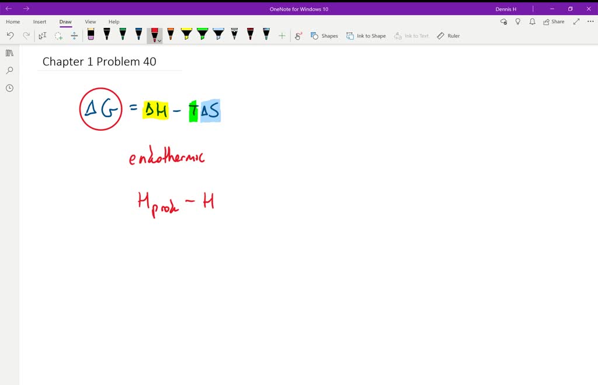Activate Insert or Remove Space tool
This screenshot has width=598, height=385.
74,36
